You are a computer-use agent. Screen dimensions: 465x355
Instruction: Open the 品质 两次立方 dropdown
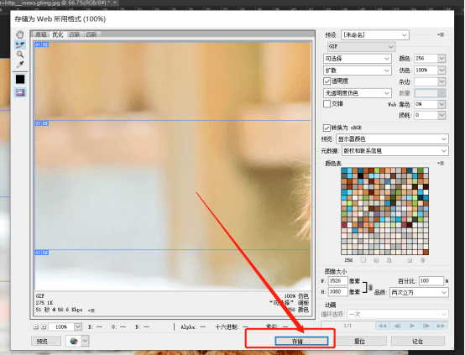tap(419, 292)
